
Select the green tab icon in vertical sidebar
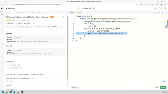tap(2, 14)
